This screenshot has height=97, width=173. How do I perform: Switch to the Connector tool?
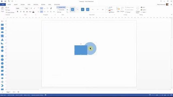(x=61, y=10)
